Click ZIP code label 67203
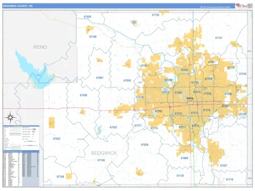This screenshot has width=255, height=191. (178, 92)
